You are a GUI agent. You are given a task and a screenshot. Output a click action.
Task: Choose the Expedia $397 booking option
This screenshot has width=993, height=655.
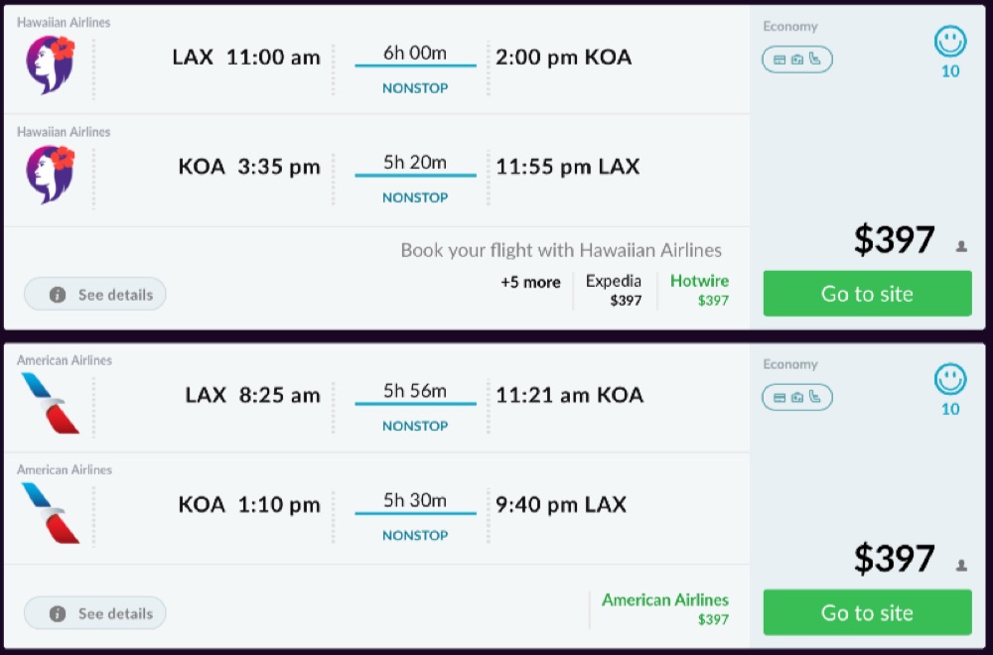pyautogui.click(x=614, y=290)
